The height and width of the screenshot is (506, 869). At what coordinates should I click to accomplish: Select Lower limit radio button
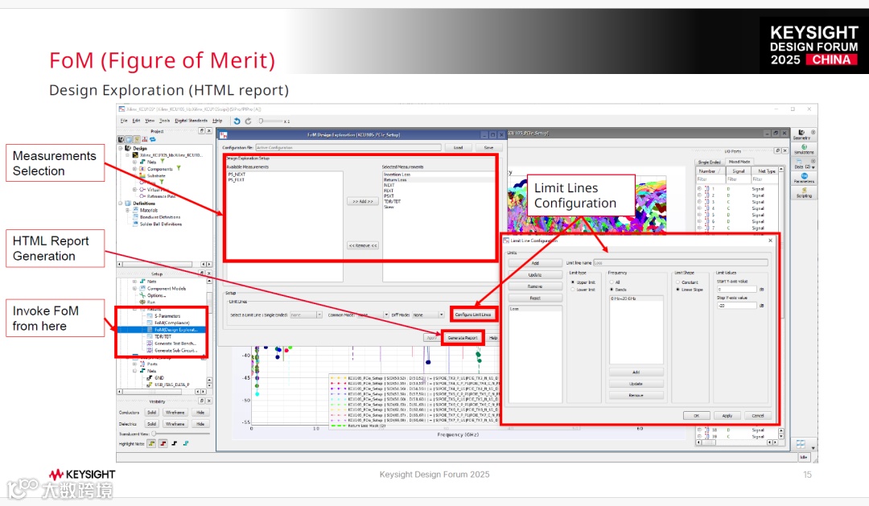(x=573, y=290)
